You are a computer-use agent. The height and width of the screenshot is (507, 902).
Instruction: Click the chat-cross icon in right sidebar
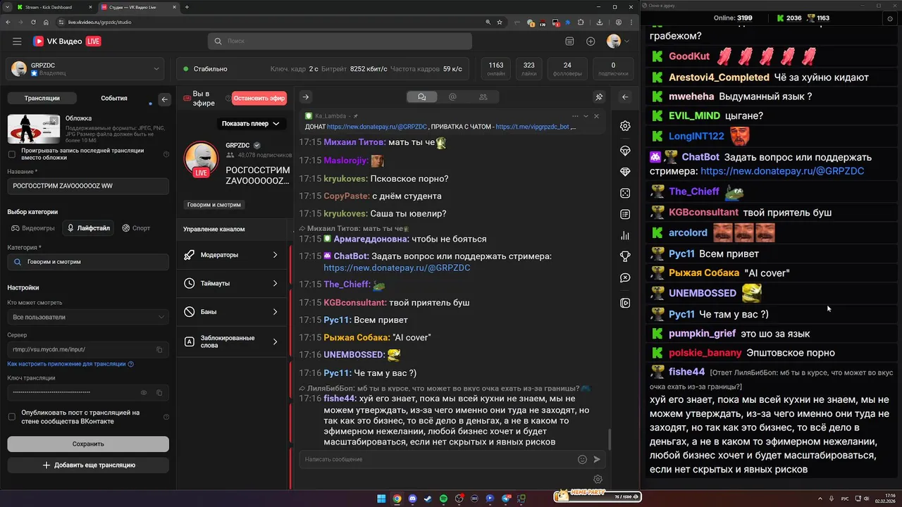[625, 278]
